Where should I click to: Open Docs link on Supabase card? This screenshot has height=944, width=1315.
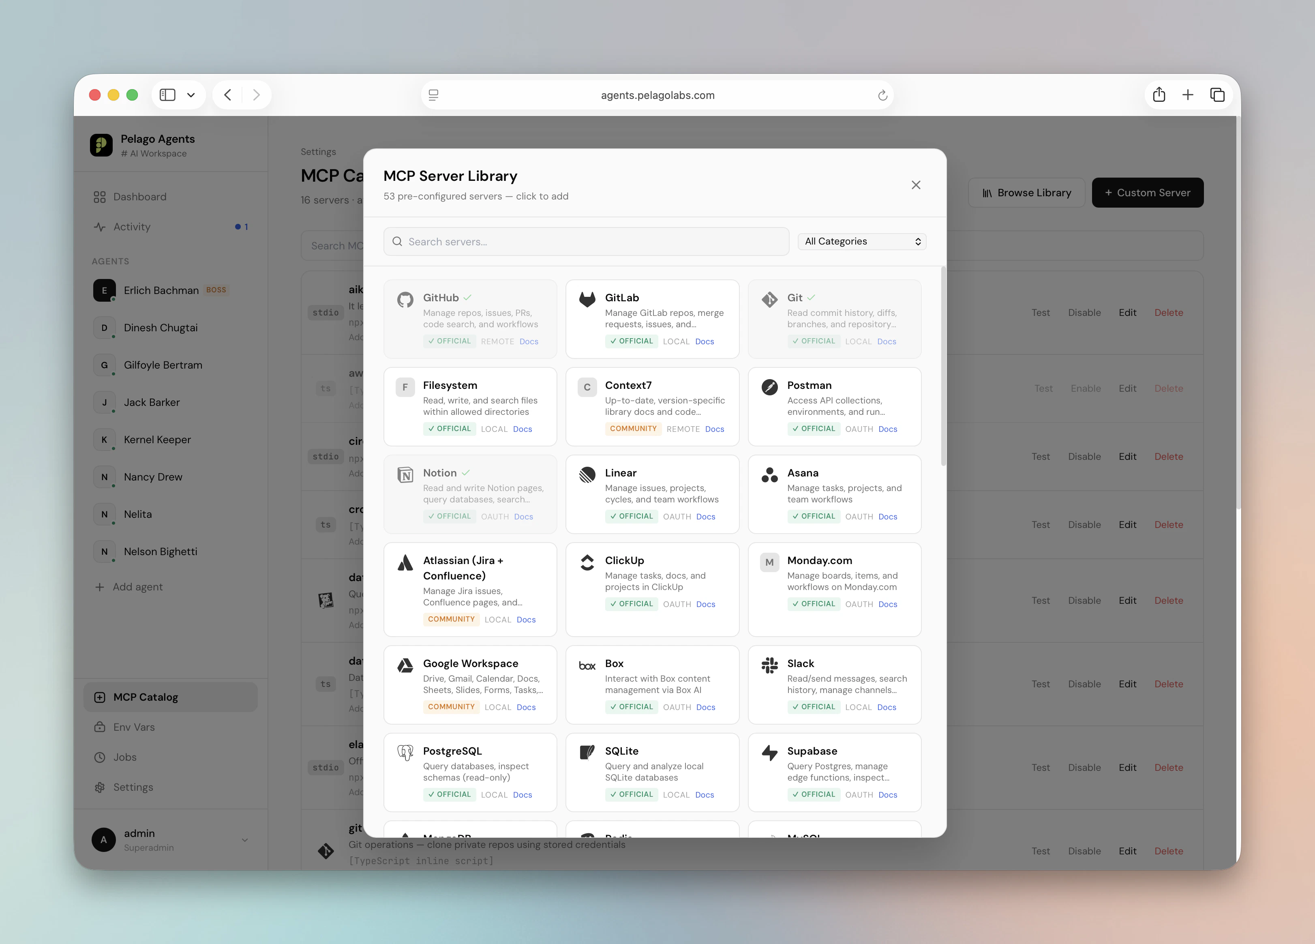click(888, 795)
